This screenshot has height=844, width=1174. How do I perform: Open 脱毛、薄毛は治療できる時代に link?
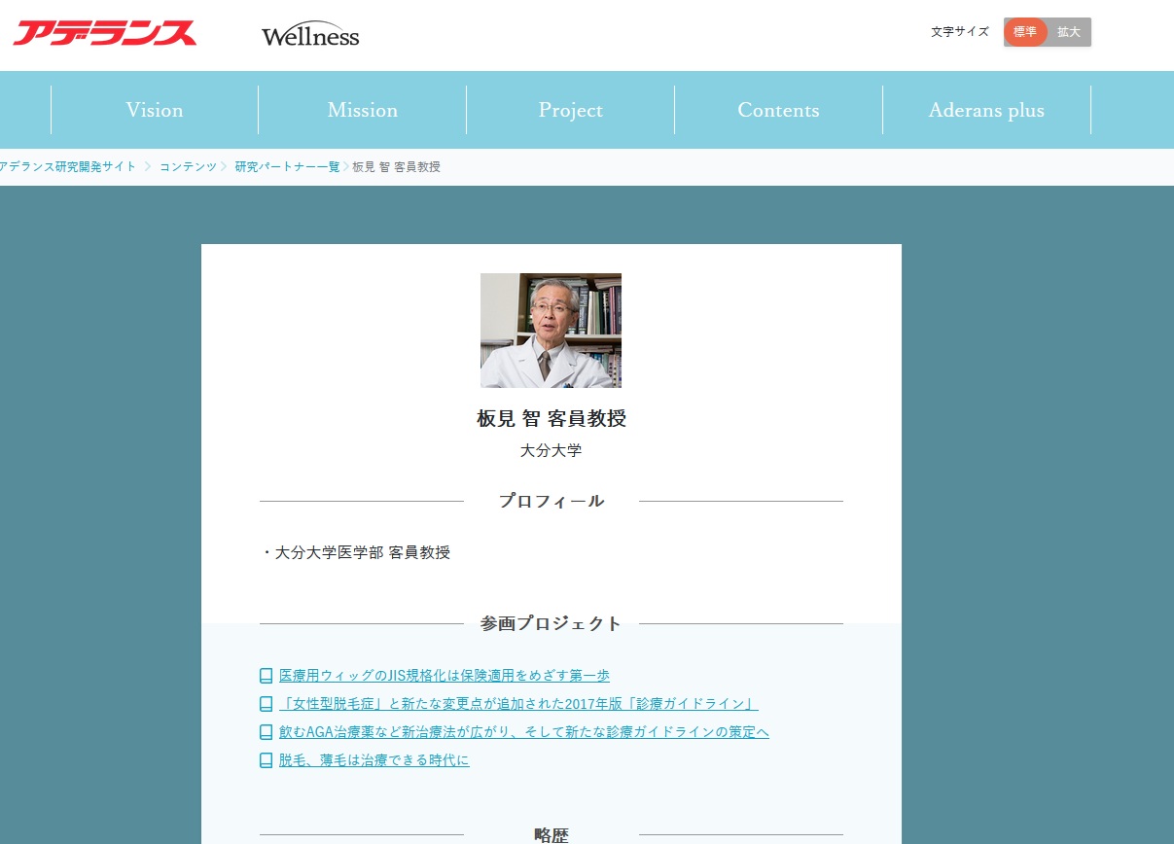374,760
